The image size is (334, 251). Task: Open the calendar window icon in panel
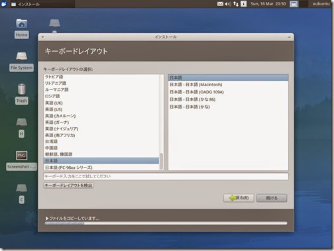point(294,4)
